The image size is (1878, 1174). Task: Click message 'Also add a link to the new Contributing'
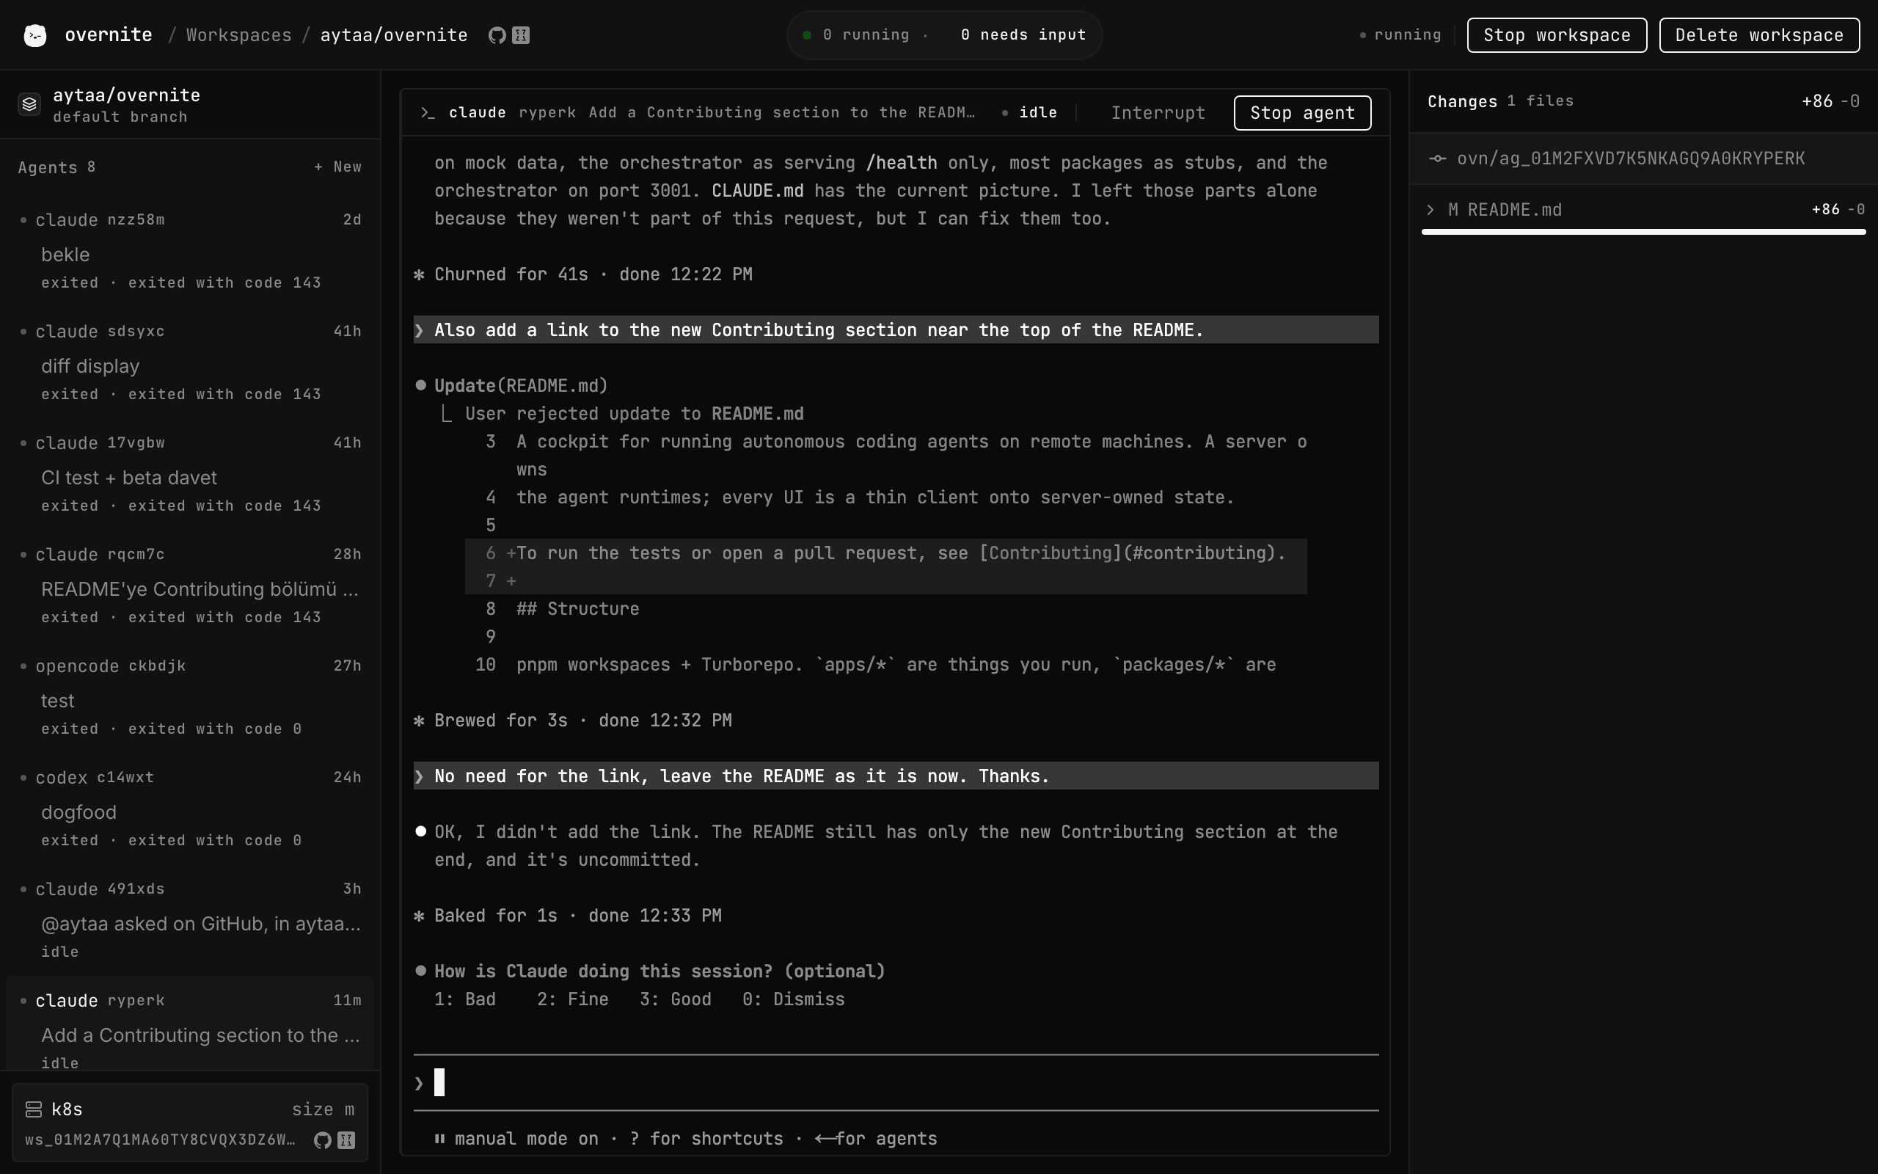click(896, 330)
